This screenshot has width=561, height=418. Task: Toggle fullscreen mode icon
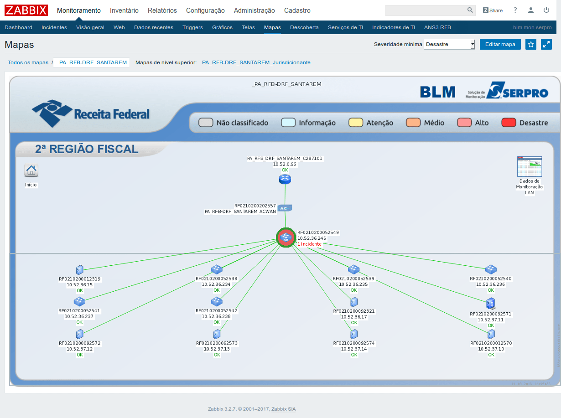click(546, 44)
